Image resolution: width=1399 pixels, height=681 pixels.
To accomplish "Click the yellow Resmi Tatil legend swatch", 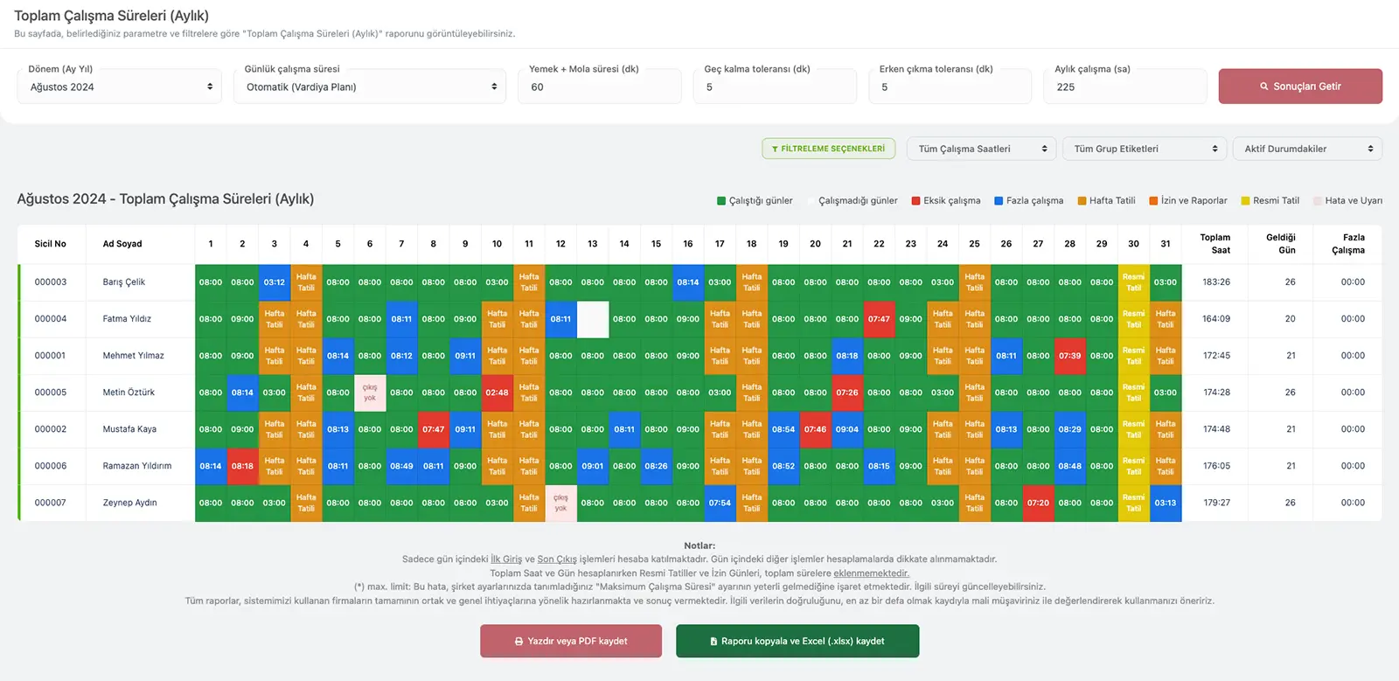I will 1245,201.
